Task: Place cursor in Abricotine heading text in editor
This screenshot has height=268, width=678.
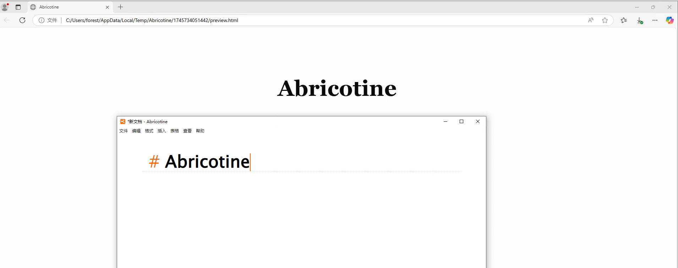Action: click(x=207, y=162)
